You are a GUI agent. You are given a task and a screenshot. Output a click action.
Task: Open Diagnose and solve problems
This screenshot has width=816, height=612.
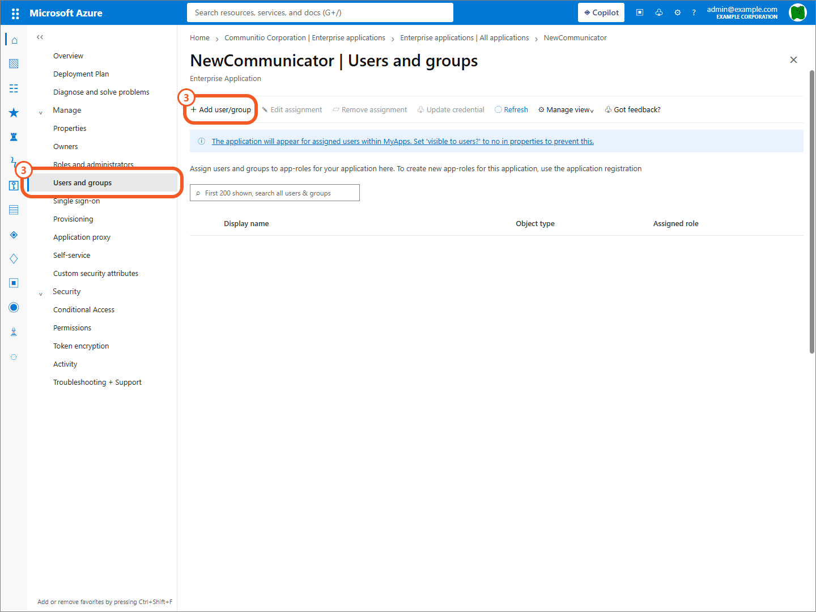[101, 92]
